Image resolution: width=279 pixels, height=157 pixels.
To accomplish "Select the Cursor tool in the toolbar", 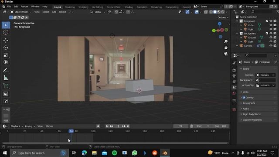I will pos(6,32).
